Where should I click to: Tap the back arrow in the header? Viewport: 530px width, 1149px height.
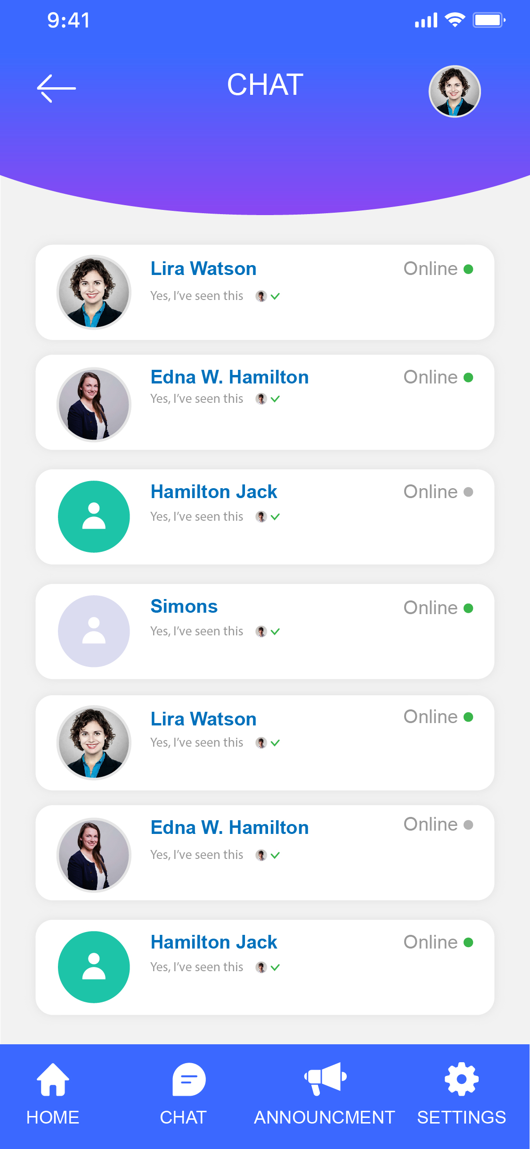pyautogui.click(x=56, y=88)
